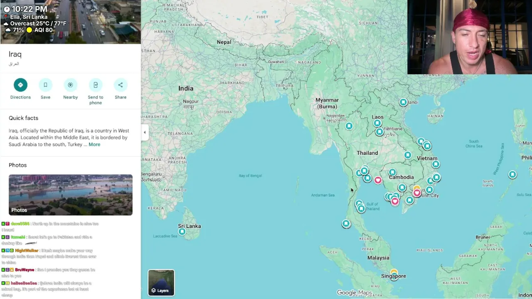Open the heart pin at Ho Chi Minh City
The image size is (532, 299).
click(x=417, y=193)
